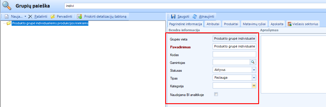Open the Kategorija dropdown arrow
The height and width of the screenshot is (107, 326).
coord(254,85)
